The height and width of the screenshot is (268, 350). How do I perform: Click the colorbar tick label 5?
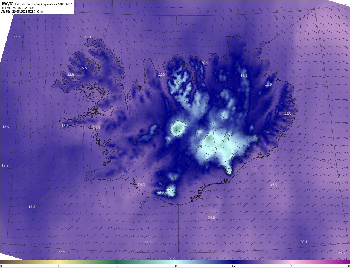point(117,266)
